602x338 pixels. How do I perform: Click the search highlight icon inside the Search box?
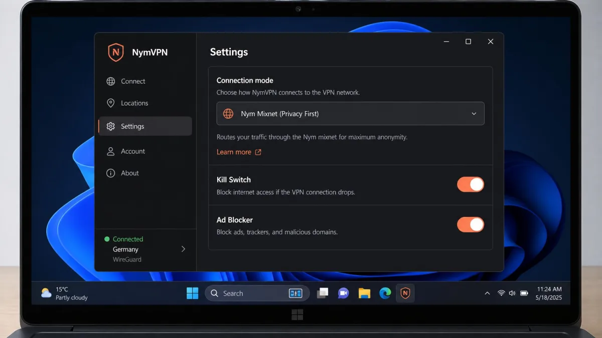[295, 293]
